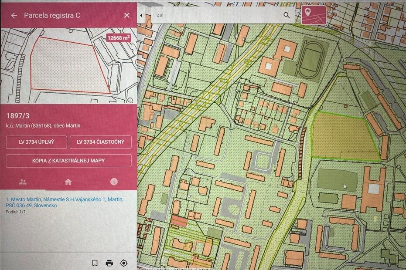406x270 pixels.
Task: Center map using the locate target icon
Action: (x=123, y=263)
